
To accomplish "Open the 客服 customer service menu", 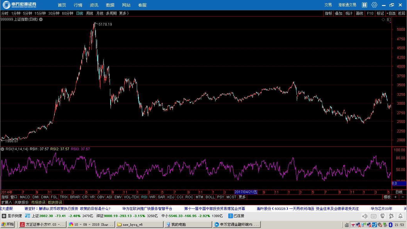I will 142,5.
